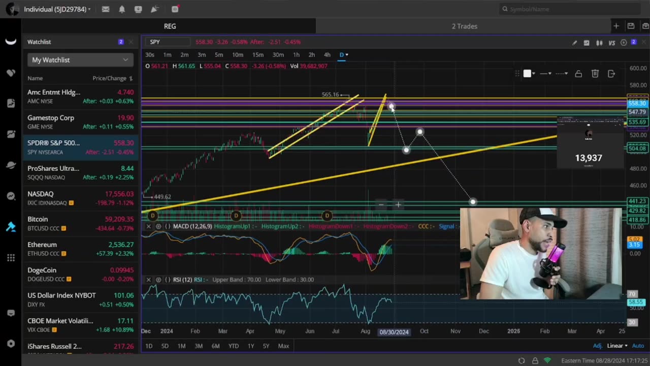The image size is (650, 366).
Task: Select the 1h interval
Action: point(296,55)
